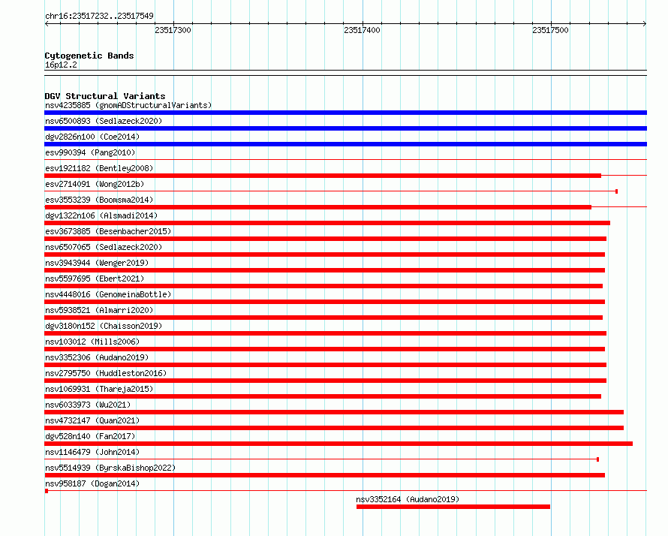Screen dimensions: 668x536
Task: Click the blue bar under dgv2826n100
Action: coord(345,144)
